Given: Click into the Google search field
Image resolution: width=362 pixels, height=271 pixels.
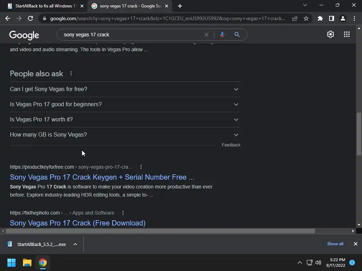Looking at the screenshot, I should click(132, 35).
